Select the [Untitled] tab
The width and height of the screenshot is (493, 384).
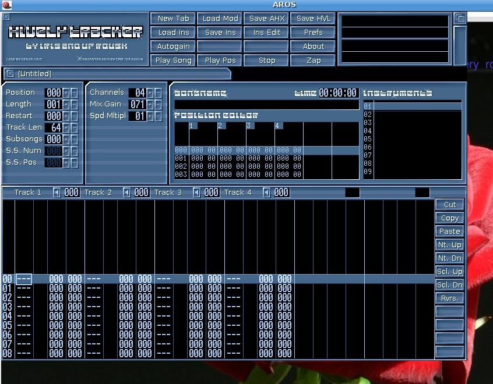(x=35, y=74)
